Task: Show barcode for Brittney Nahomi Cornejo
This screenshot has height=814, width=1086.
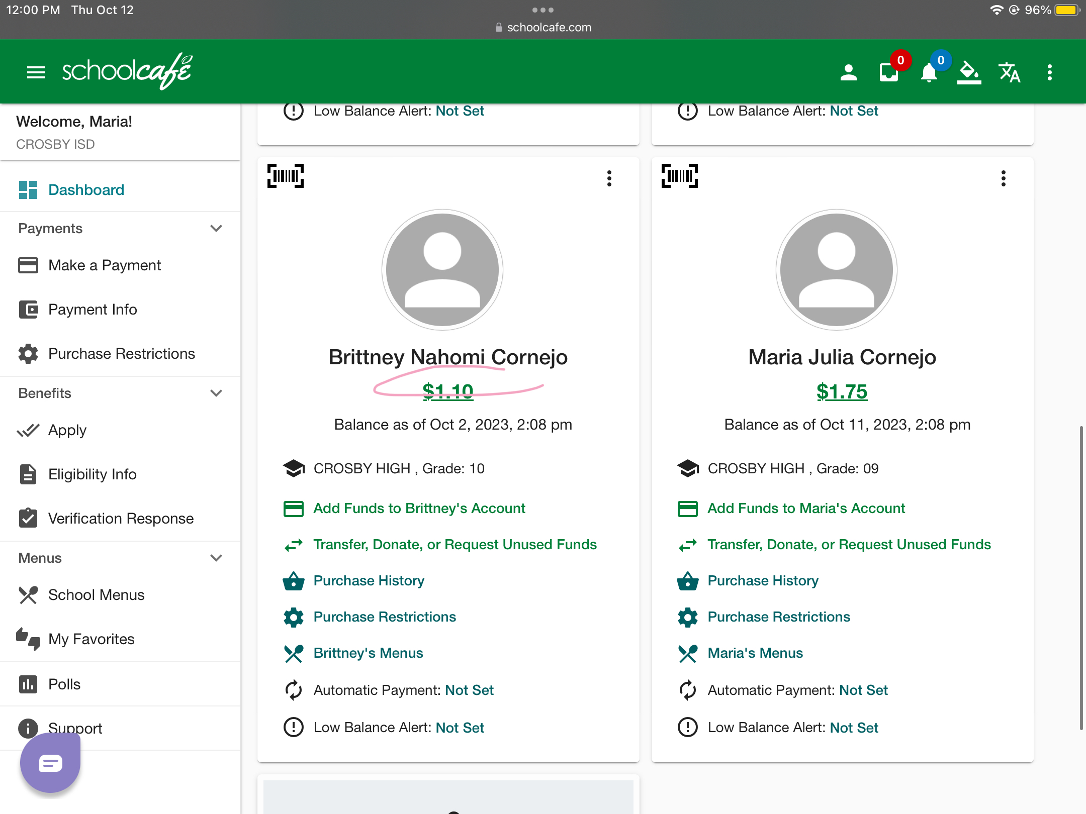Action: (286, 176)
